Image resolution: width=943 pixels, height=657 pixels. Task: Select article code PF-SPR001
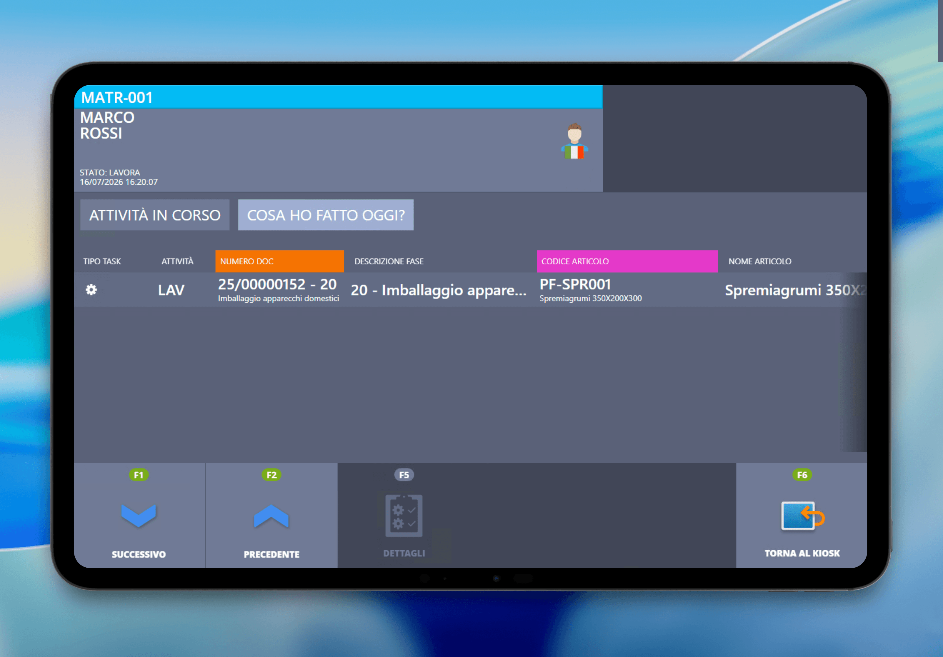coord(575,284)
